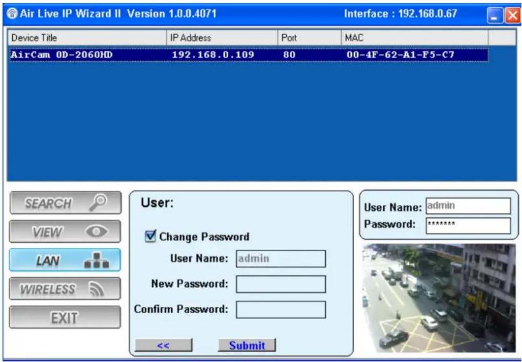Viewport: 522px width, 362px height.
Task: Select the AirCam OD-2060HD device row
Action: click(249, 55)
